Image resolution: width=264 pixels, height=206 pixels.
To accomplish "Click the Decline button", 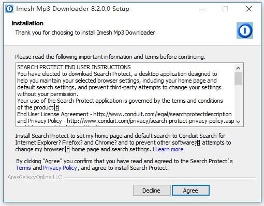I will [x=152, y=191].
